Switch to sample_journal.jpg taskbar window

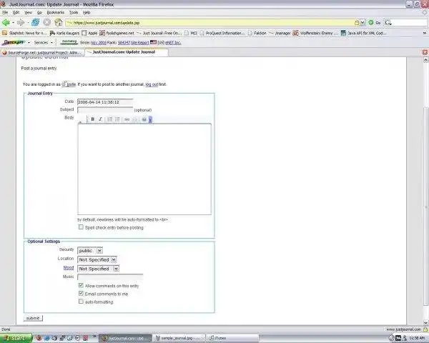(x=179, y=338)
